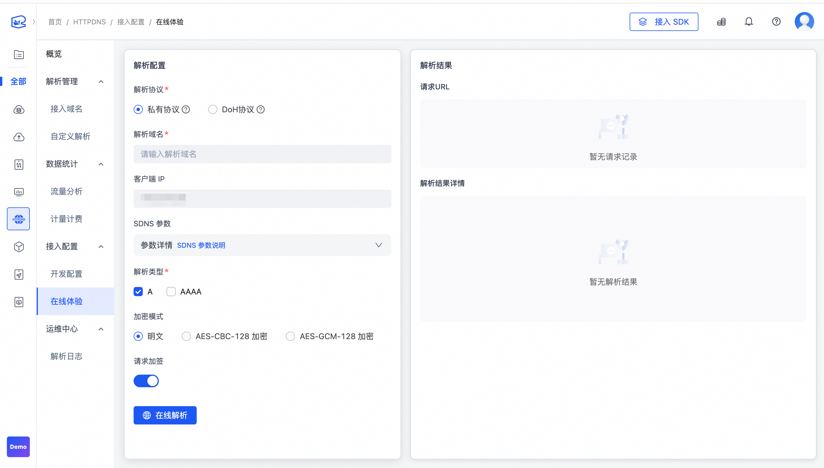824x468 pixels.
Task: Open the user avatar menu
Action: click(x=804, y=21)
